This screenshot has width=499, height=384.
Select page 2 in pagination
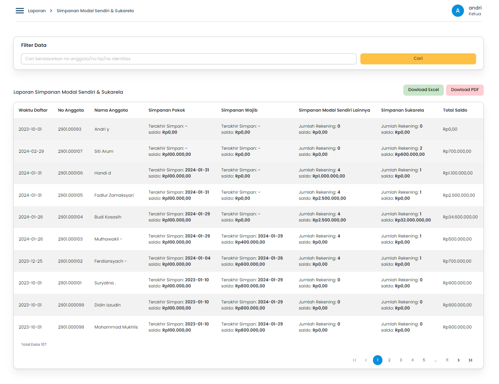click(x=389, y=360)
